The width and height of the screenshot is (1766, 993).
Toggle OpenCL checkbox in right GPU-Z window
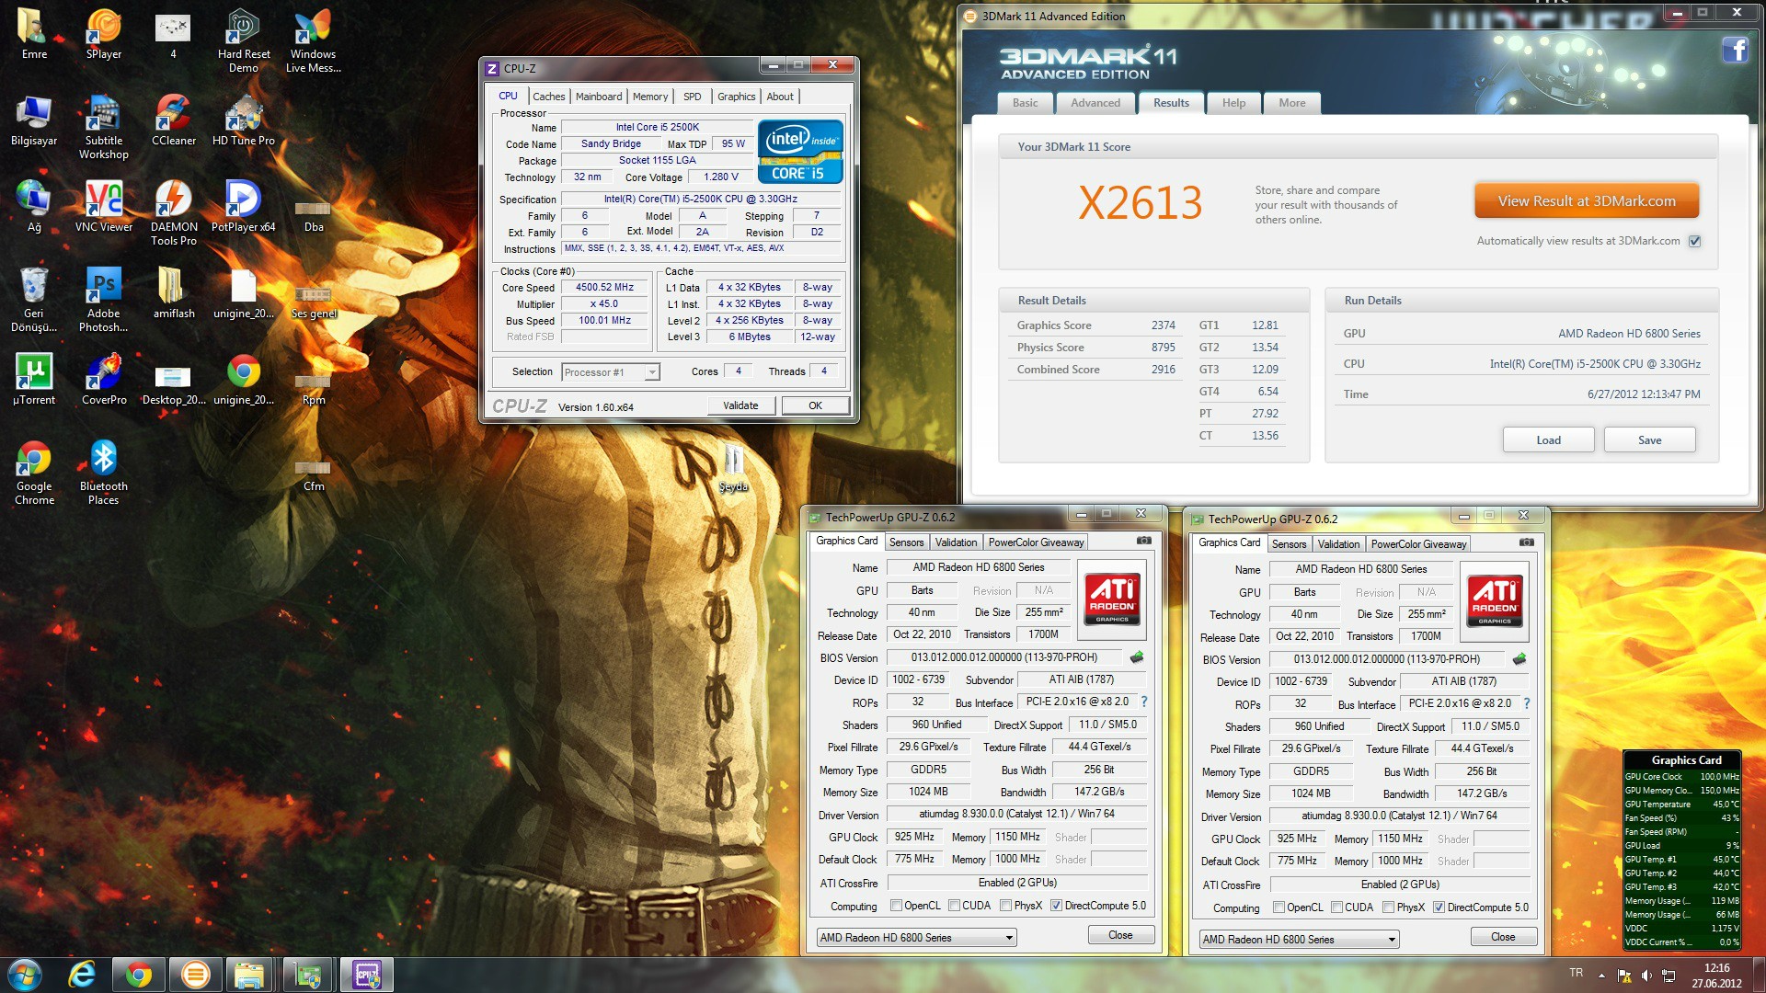pos(1279,907)
